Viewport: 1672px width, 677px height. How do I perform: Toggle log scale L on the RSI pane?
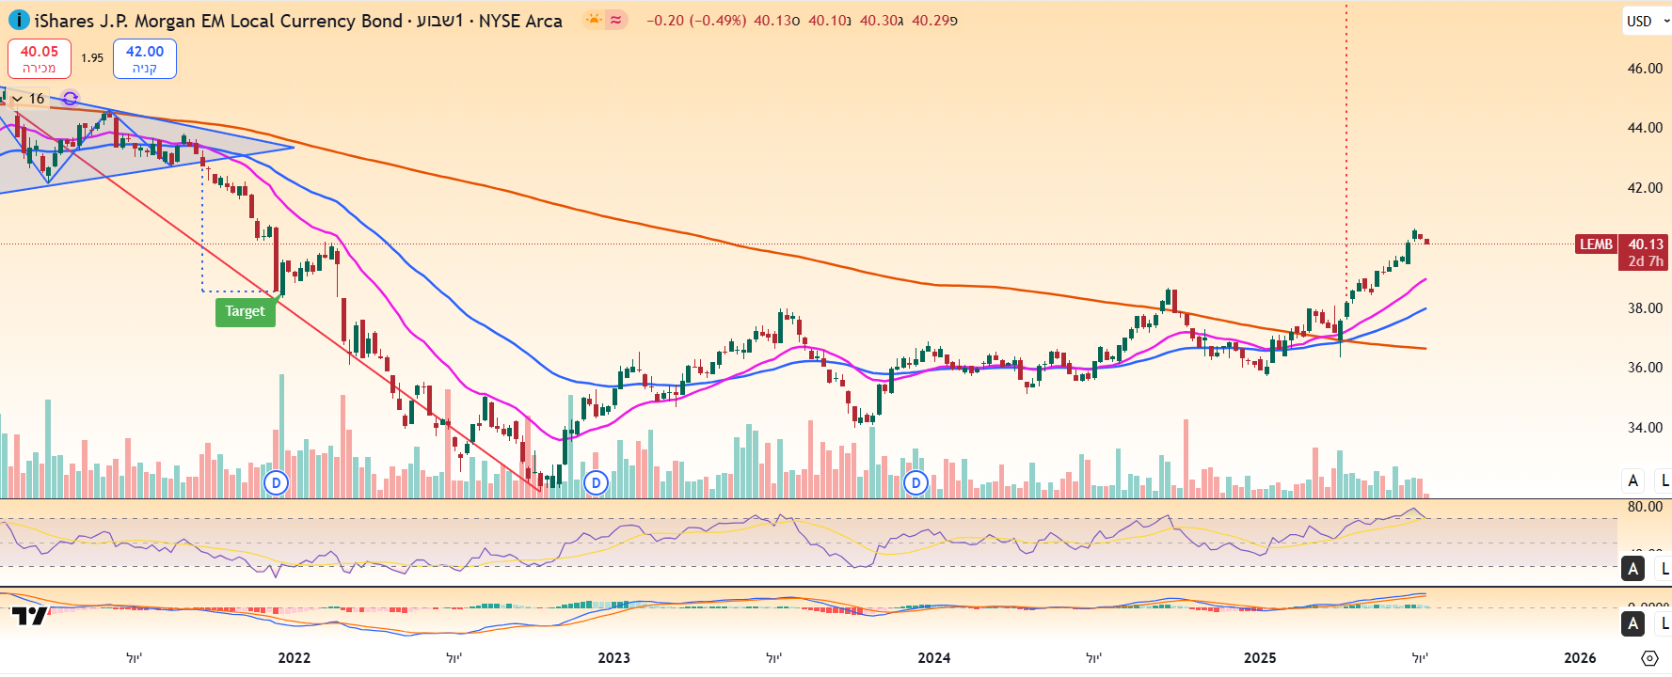click(1664, 568)
